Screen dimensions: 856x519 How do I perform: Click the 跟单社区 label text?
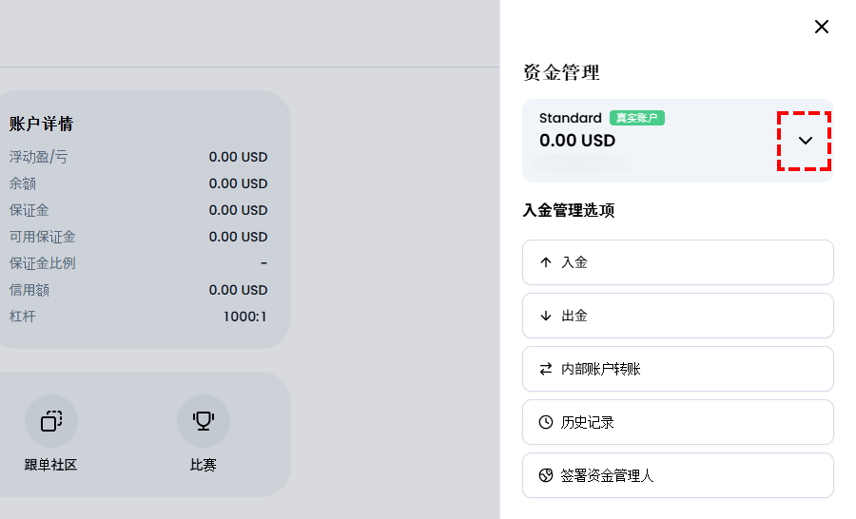pyautogui.click(x=50, y=465)
